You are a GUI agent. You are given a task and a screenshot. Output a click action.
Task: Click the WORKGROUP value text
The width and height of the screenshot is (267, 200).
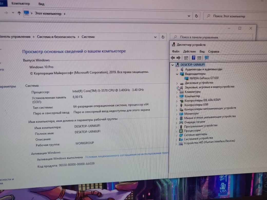point(84,143)
